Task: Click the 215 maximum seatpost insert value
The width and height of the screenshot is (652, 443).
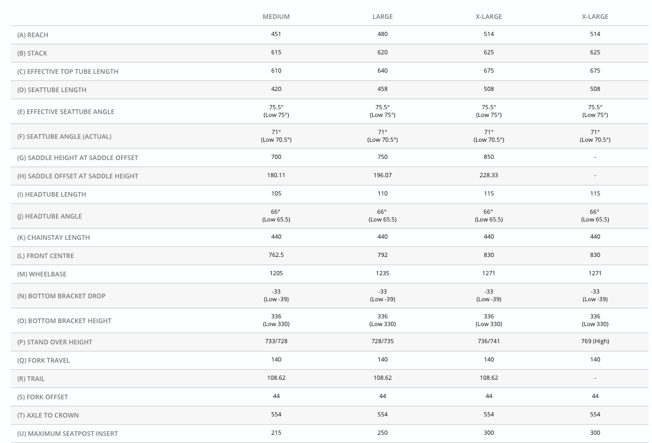Action: 276,433
